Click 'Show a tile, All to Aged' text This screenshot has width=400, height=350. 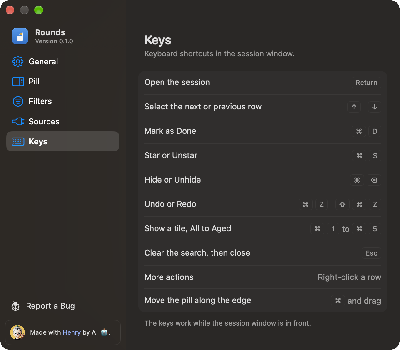pyautogui.click(x=188, y=228)
